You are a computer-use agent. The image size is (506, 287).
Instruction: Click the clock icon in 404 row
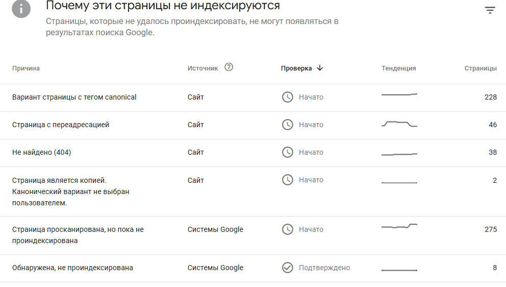288,152
